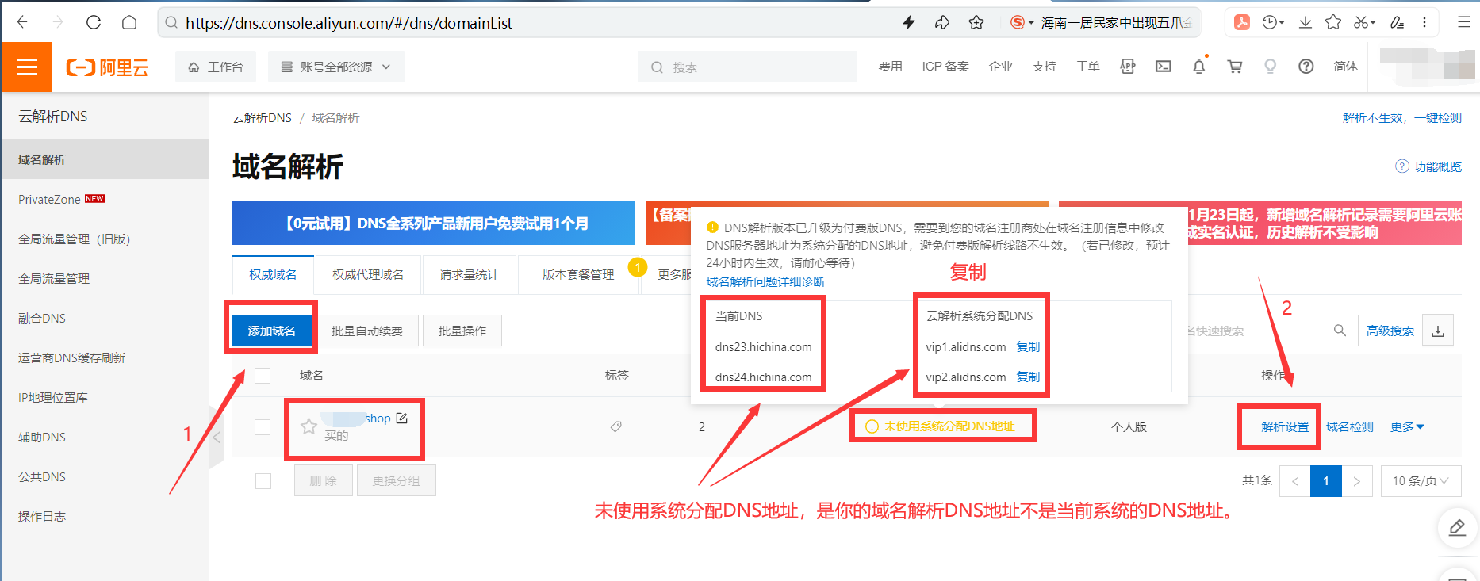The image size is (1480, 581).
Task: Open the scissors screenshot tool
Action: [x=1360, y=23]
